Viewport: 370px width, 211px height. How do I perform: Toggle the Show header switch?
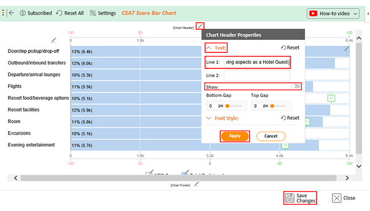pyautogui.click(x=295, y=86)
